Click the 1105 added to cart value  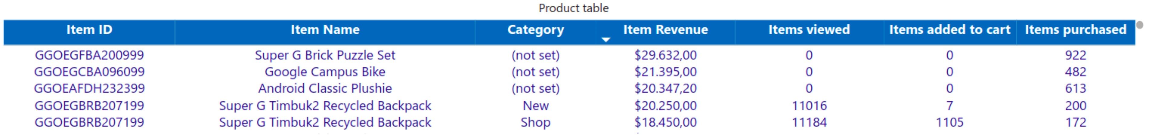click(949, 122)
